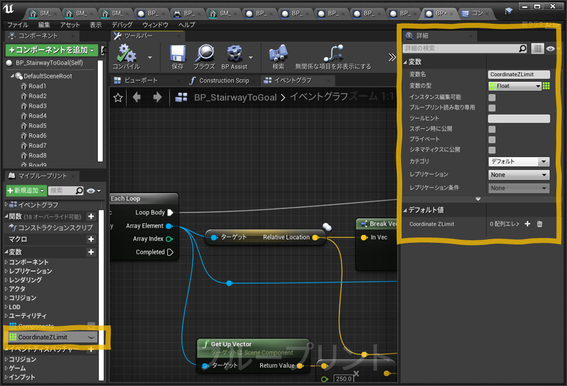Image resolution: width=567 pixels, height=386 pixels.
Task: Click the 変数名 CoordinateZLimit text field
Action: [519, 75]
